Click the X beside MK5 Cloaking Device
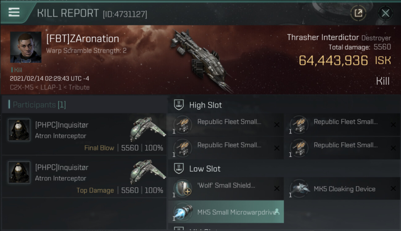The height and width of the screenshot is (231, 401). coord(393,188)
